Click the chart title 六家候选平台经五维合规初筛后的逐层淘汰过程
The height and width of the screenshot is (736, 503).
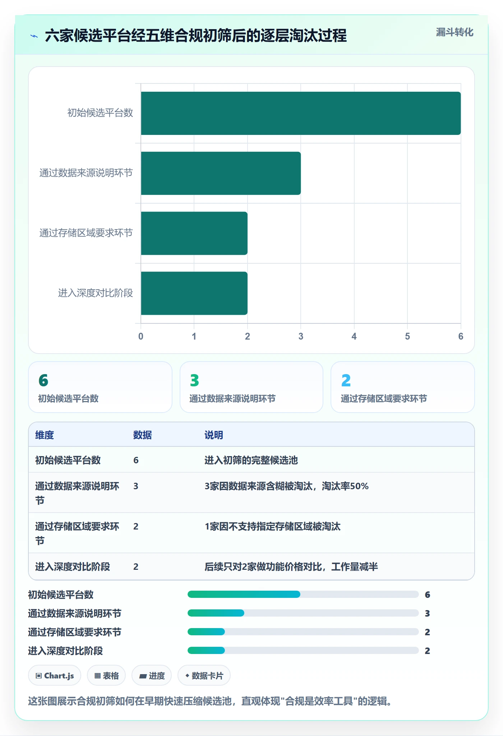click(x=196, y=36)
